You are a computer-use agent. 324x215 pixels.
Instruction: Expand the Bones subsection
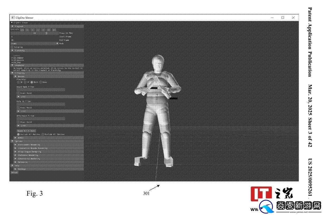[15, 138]
